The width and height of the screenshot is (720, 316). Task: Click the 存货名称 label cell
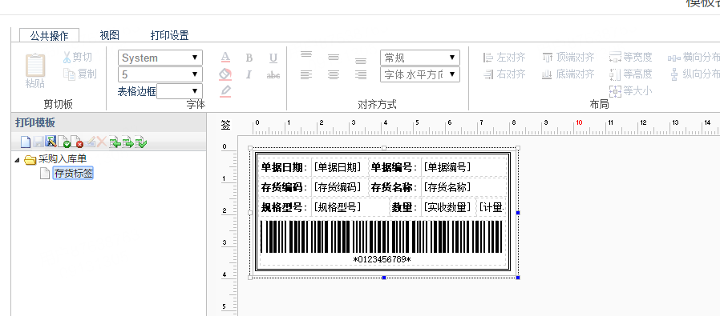pyautogui.click(x=395, y=187)
